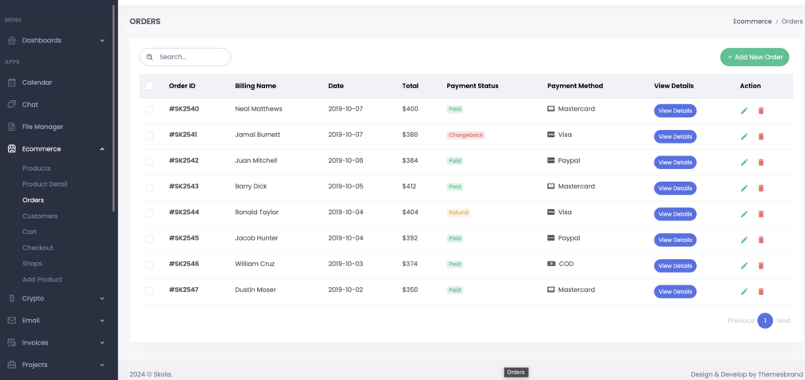Delete William Cruz's order trash icon

[x=761, y=265]
